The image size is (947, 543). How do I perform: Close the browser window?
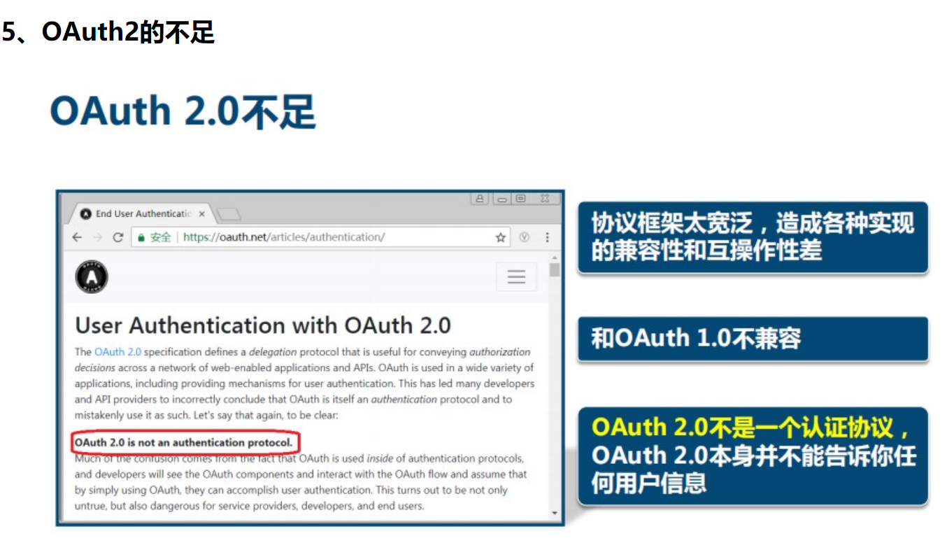pyautogui.click(x=545, y=199)
